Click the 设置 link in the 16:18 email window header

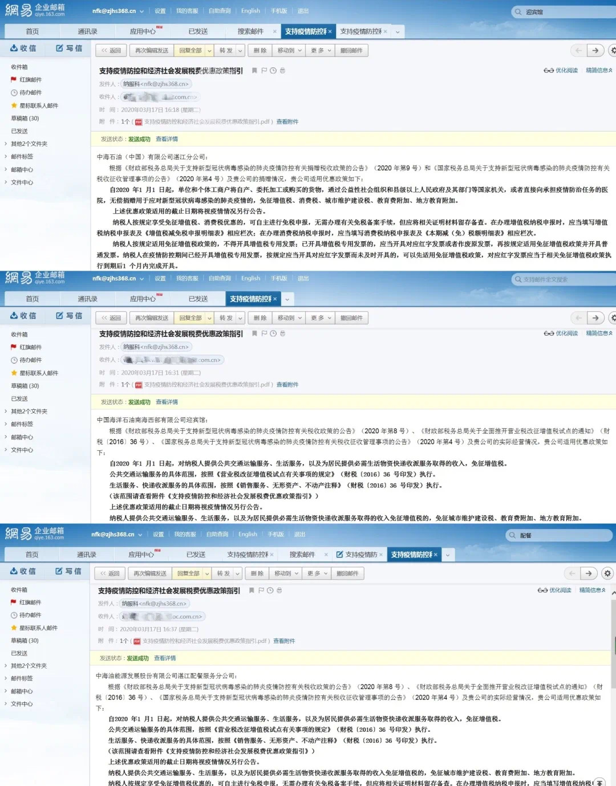[160, 11]
